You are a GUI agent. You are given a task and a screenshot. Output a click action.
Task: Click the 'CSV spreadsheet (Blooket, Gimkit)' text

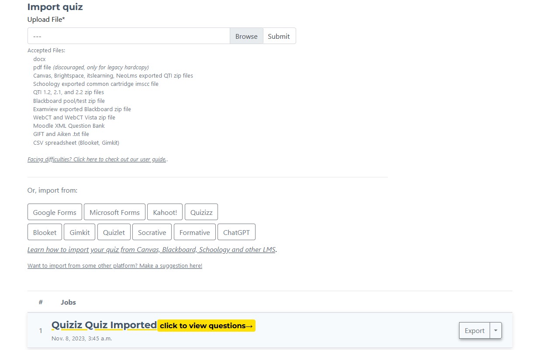(x=76, y=143)
